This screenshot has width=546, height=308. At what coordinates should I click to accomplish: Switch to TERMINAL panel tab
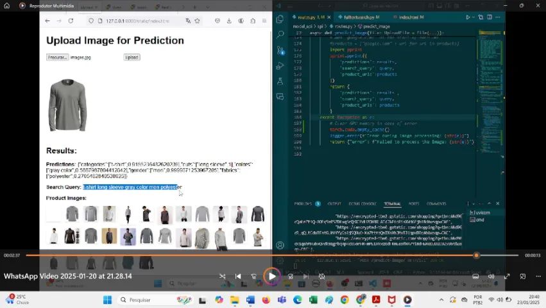[393, 204]
